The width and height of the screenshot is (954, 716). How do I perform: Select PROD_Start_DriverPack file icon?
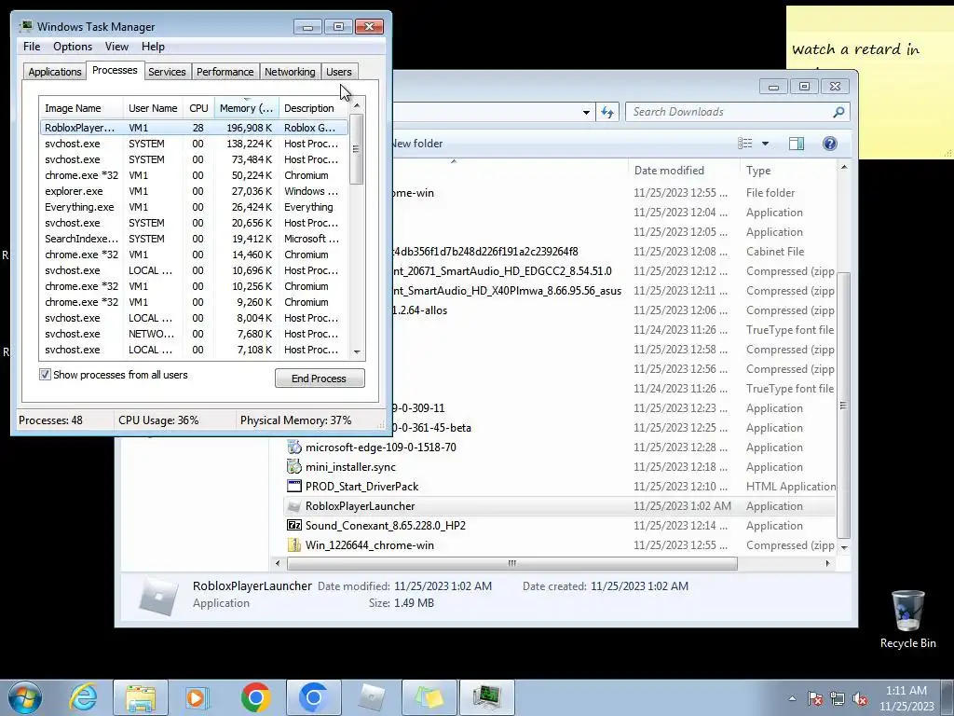(x=293, y=487)
